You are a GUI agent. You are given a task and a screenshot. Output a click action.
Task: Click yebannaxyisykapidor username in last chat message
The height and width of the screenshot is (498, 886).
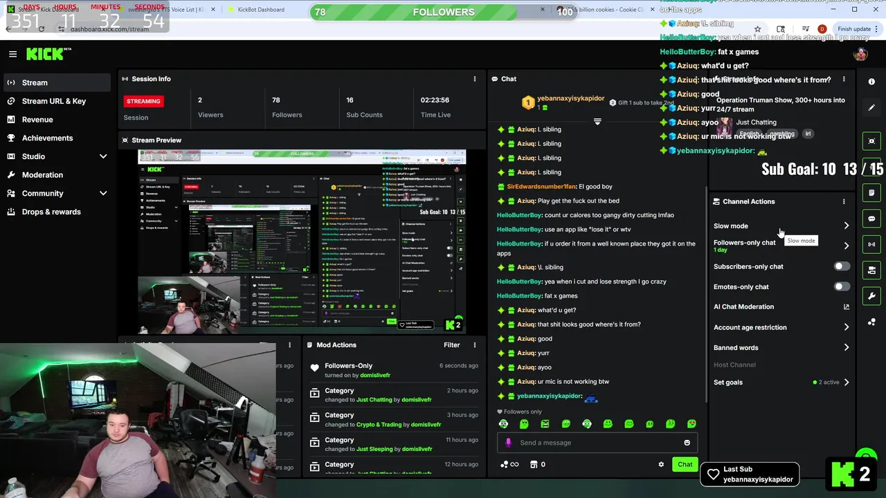tap(549, 396)
